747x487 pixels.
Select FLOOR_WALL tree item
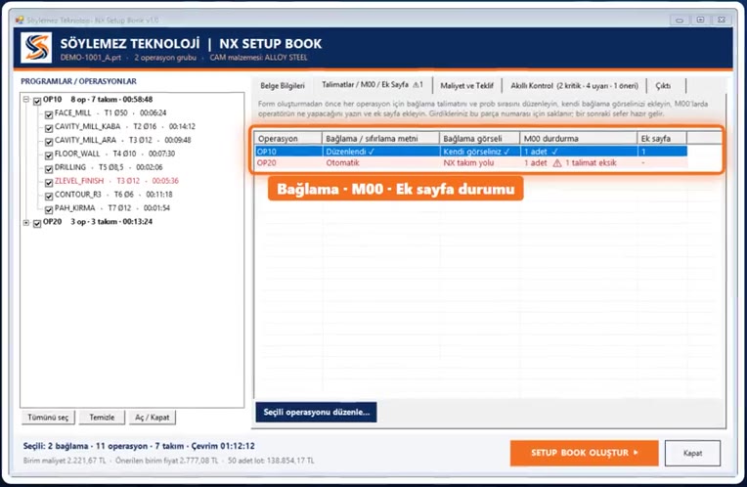[114, 154]
